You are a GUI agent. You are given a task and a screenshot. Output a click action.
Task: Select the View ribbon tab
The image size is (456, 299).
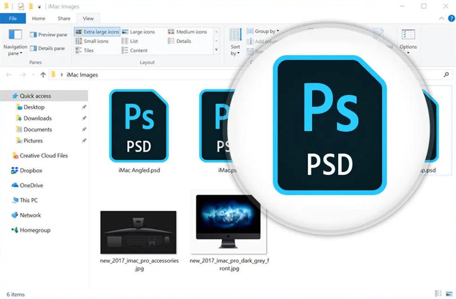pyautogui.click(x=88, y=18)
